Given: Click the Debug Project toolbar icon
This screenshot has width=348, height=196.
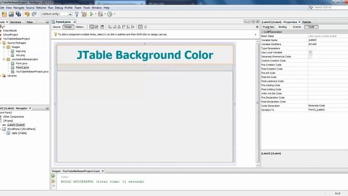Looking at the screenshot, I should 101,14.
